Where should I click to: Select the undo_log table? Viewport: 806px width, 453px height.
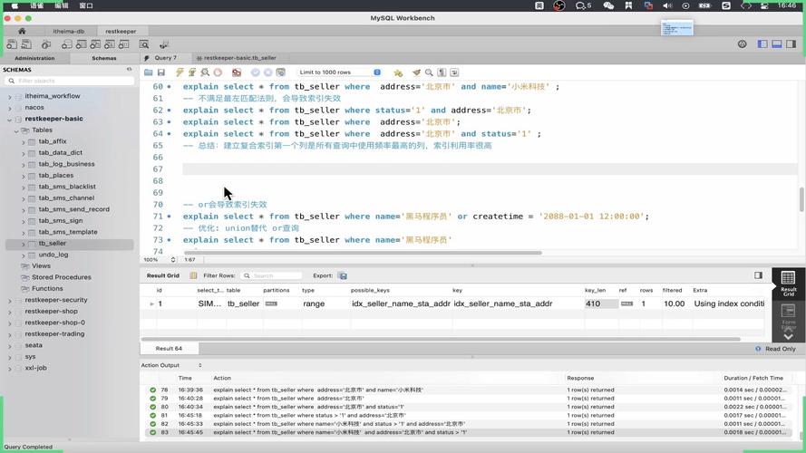coord(53,255)
